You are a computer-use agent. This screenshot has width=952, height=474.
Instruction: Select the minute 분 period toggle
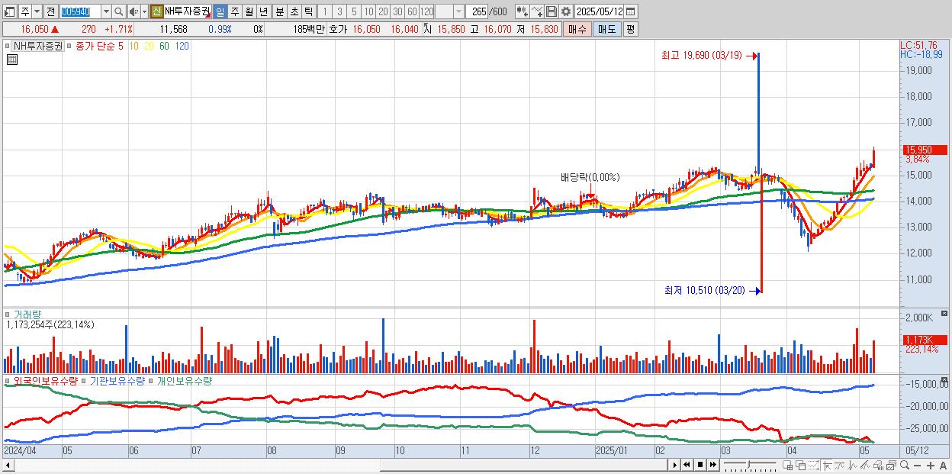(279, 11)
